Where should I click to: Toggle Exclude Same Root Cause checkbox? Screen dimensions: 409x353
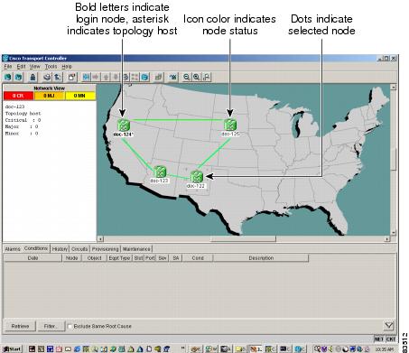(x=70, y=326)
